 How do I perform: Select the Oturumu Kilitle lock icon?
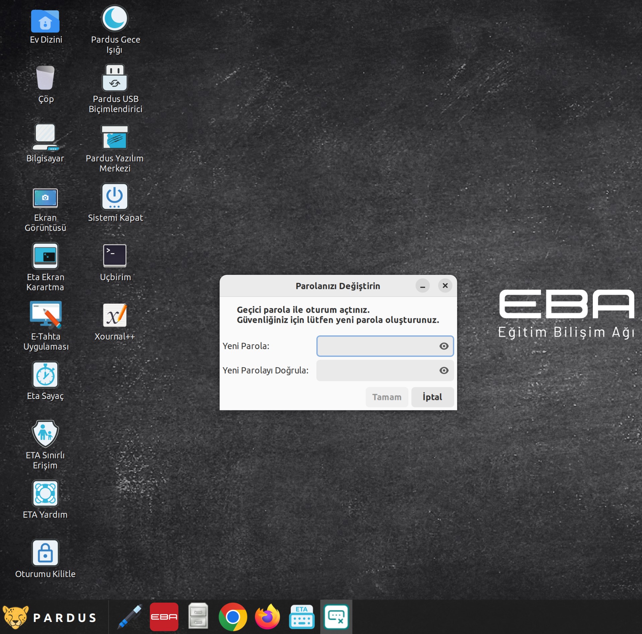(x=45, y=553)
